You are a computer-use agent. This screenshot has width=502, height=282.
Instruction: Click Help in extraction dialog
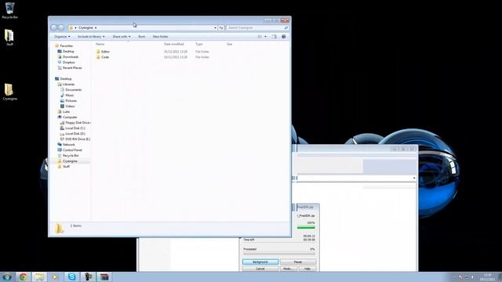307,269
